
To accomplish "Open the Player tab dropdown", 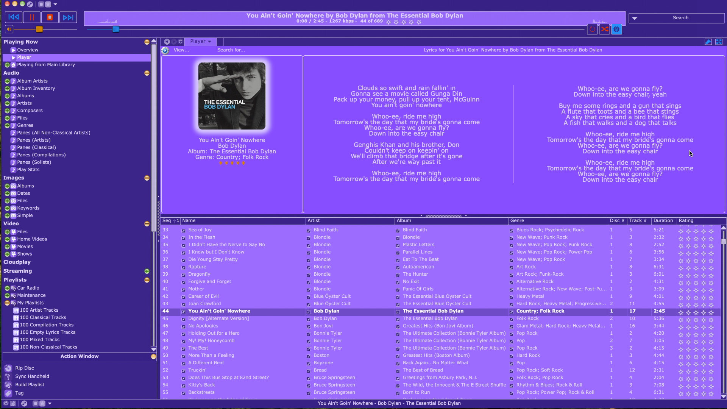I will [209, 42].
